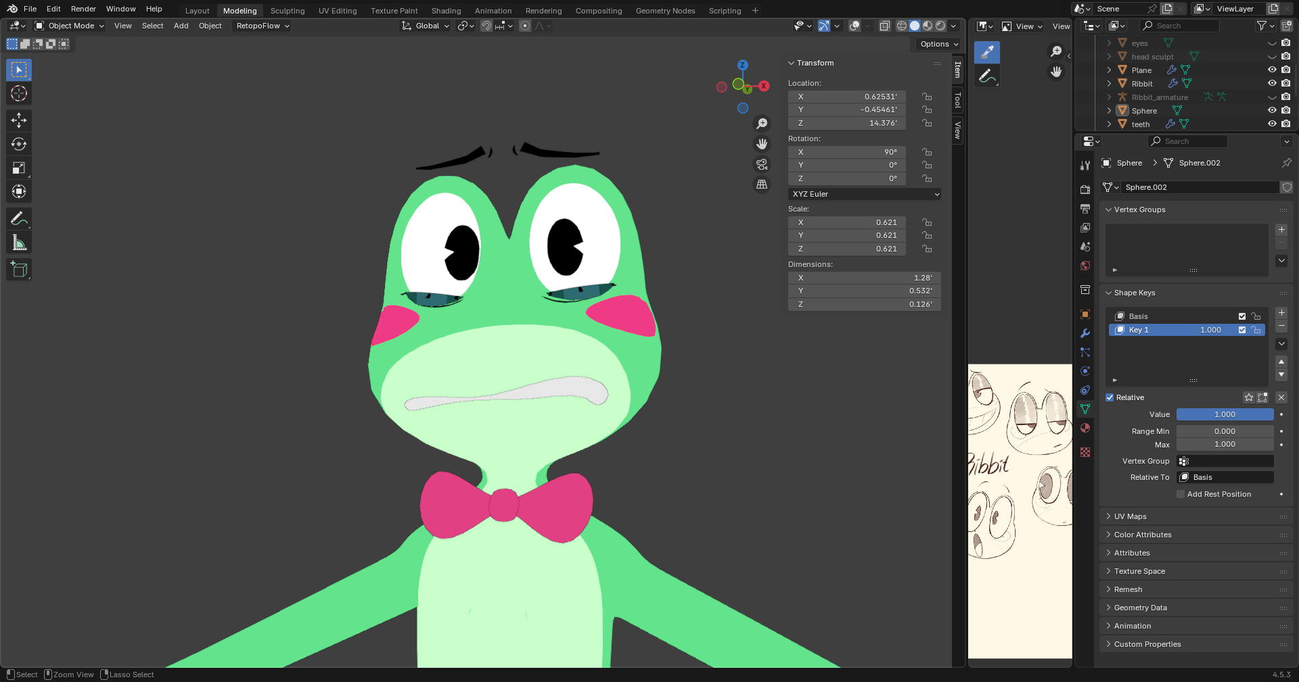
Task: Adjust the Range Max slider field
Action: (1225, 444)
